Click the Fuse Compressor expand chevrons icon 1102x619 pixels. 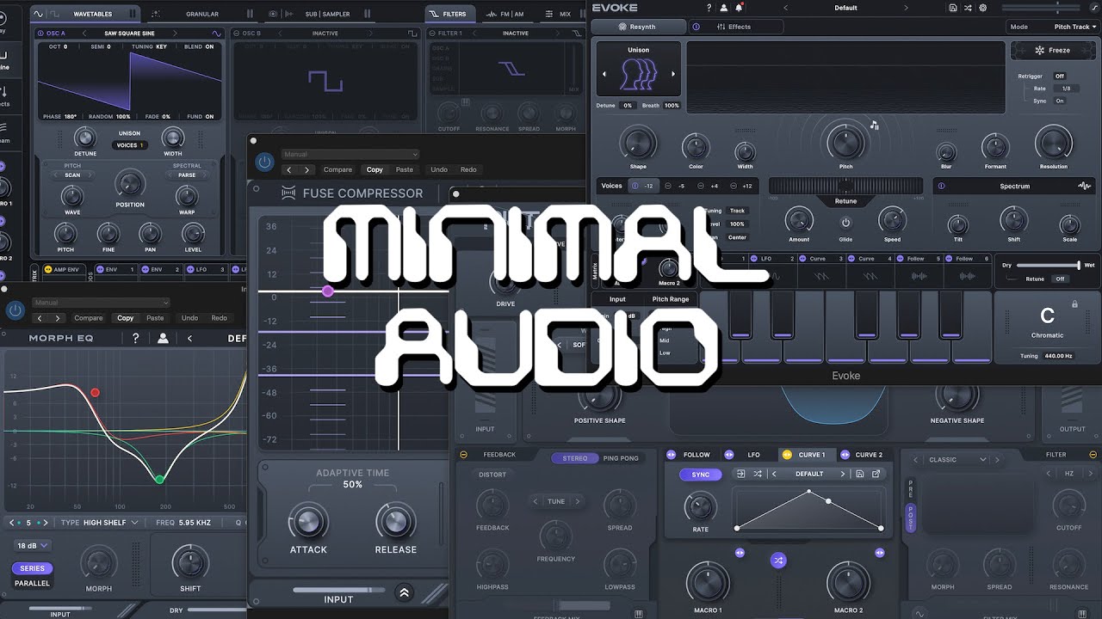click(404, 592)
